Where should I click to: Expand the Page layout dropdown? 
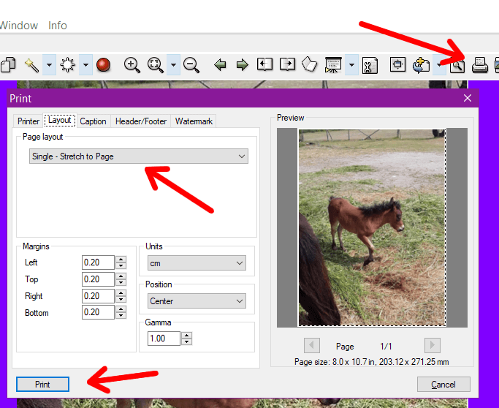click(x=139, y=156)
